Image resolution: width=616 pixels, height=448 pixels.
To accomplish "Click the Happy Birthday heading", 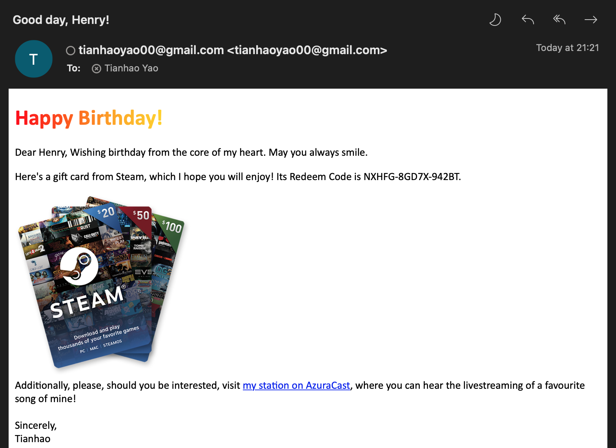I will [x=89, y=118].
